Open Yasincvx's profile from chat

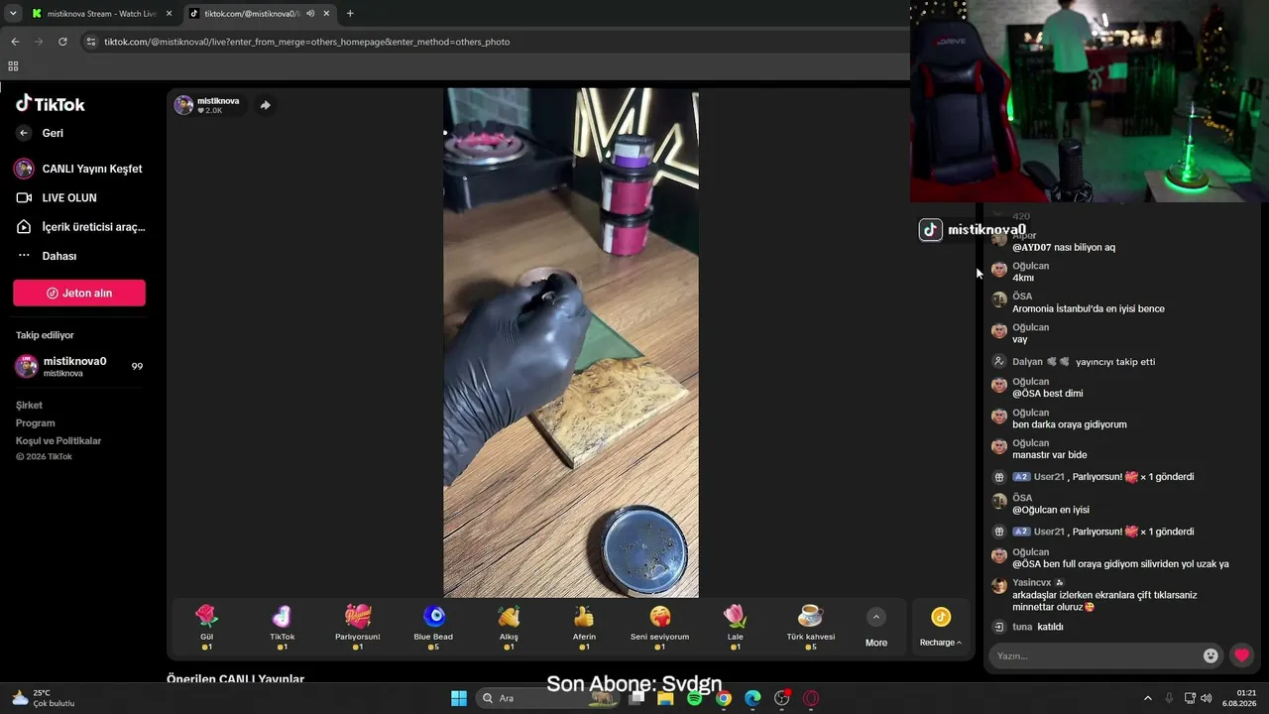point(999,586)
